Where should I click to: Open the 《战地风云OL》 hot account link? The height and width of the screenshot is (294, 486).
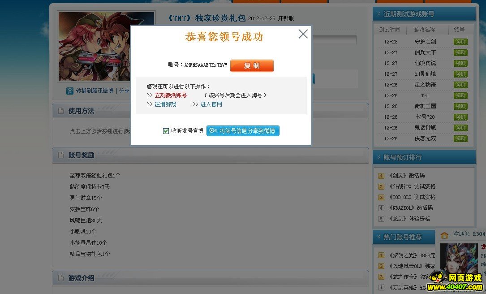click(412, 266)
